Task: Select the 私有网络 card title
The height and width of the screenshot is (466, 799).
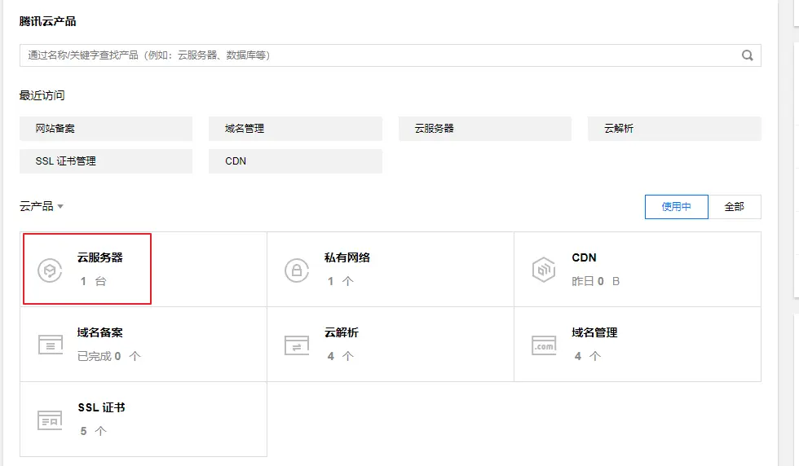Action: pos(347,257)
